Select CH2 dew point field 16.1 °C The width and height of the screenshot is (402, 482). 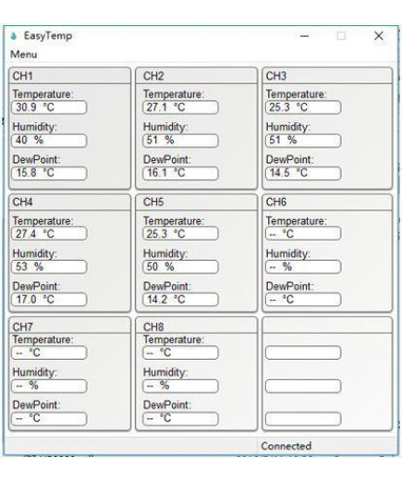coord(180,173)
